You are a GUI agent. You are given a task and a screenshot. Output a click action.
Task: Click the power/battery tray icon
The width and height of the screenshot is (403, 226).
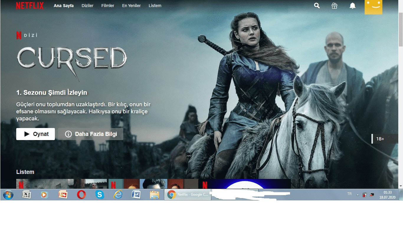(365, 195)
